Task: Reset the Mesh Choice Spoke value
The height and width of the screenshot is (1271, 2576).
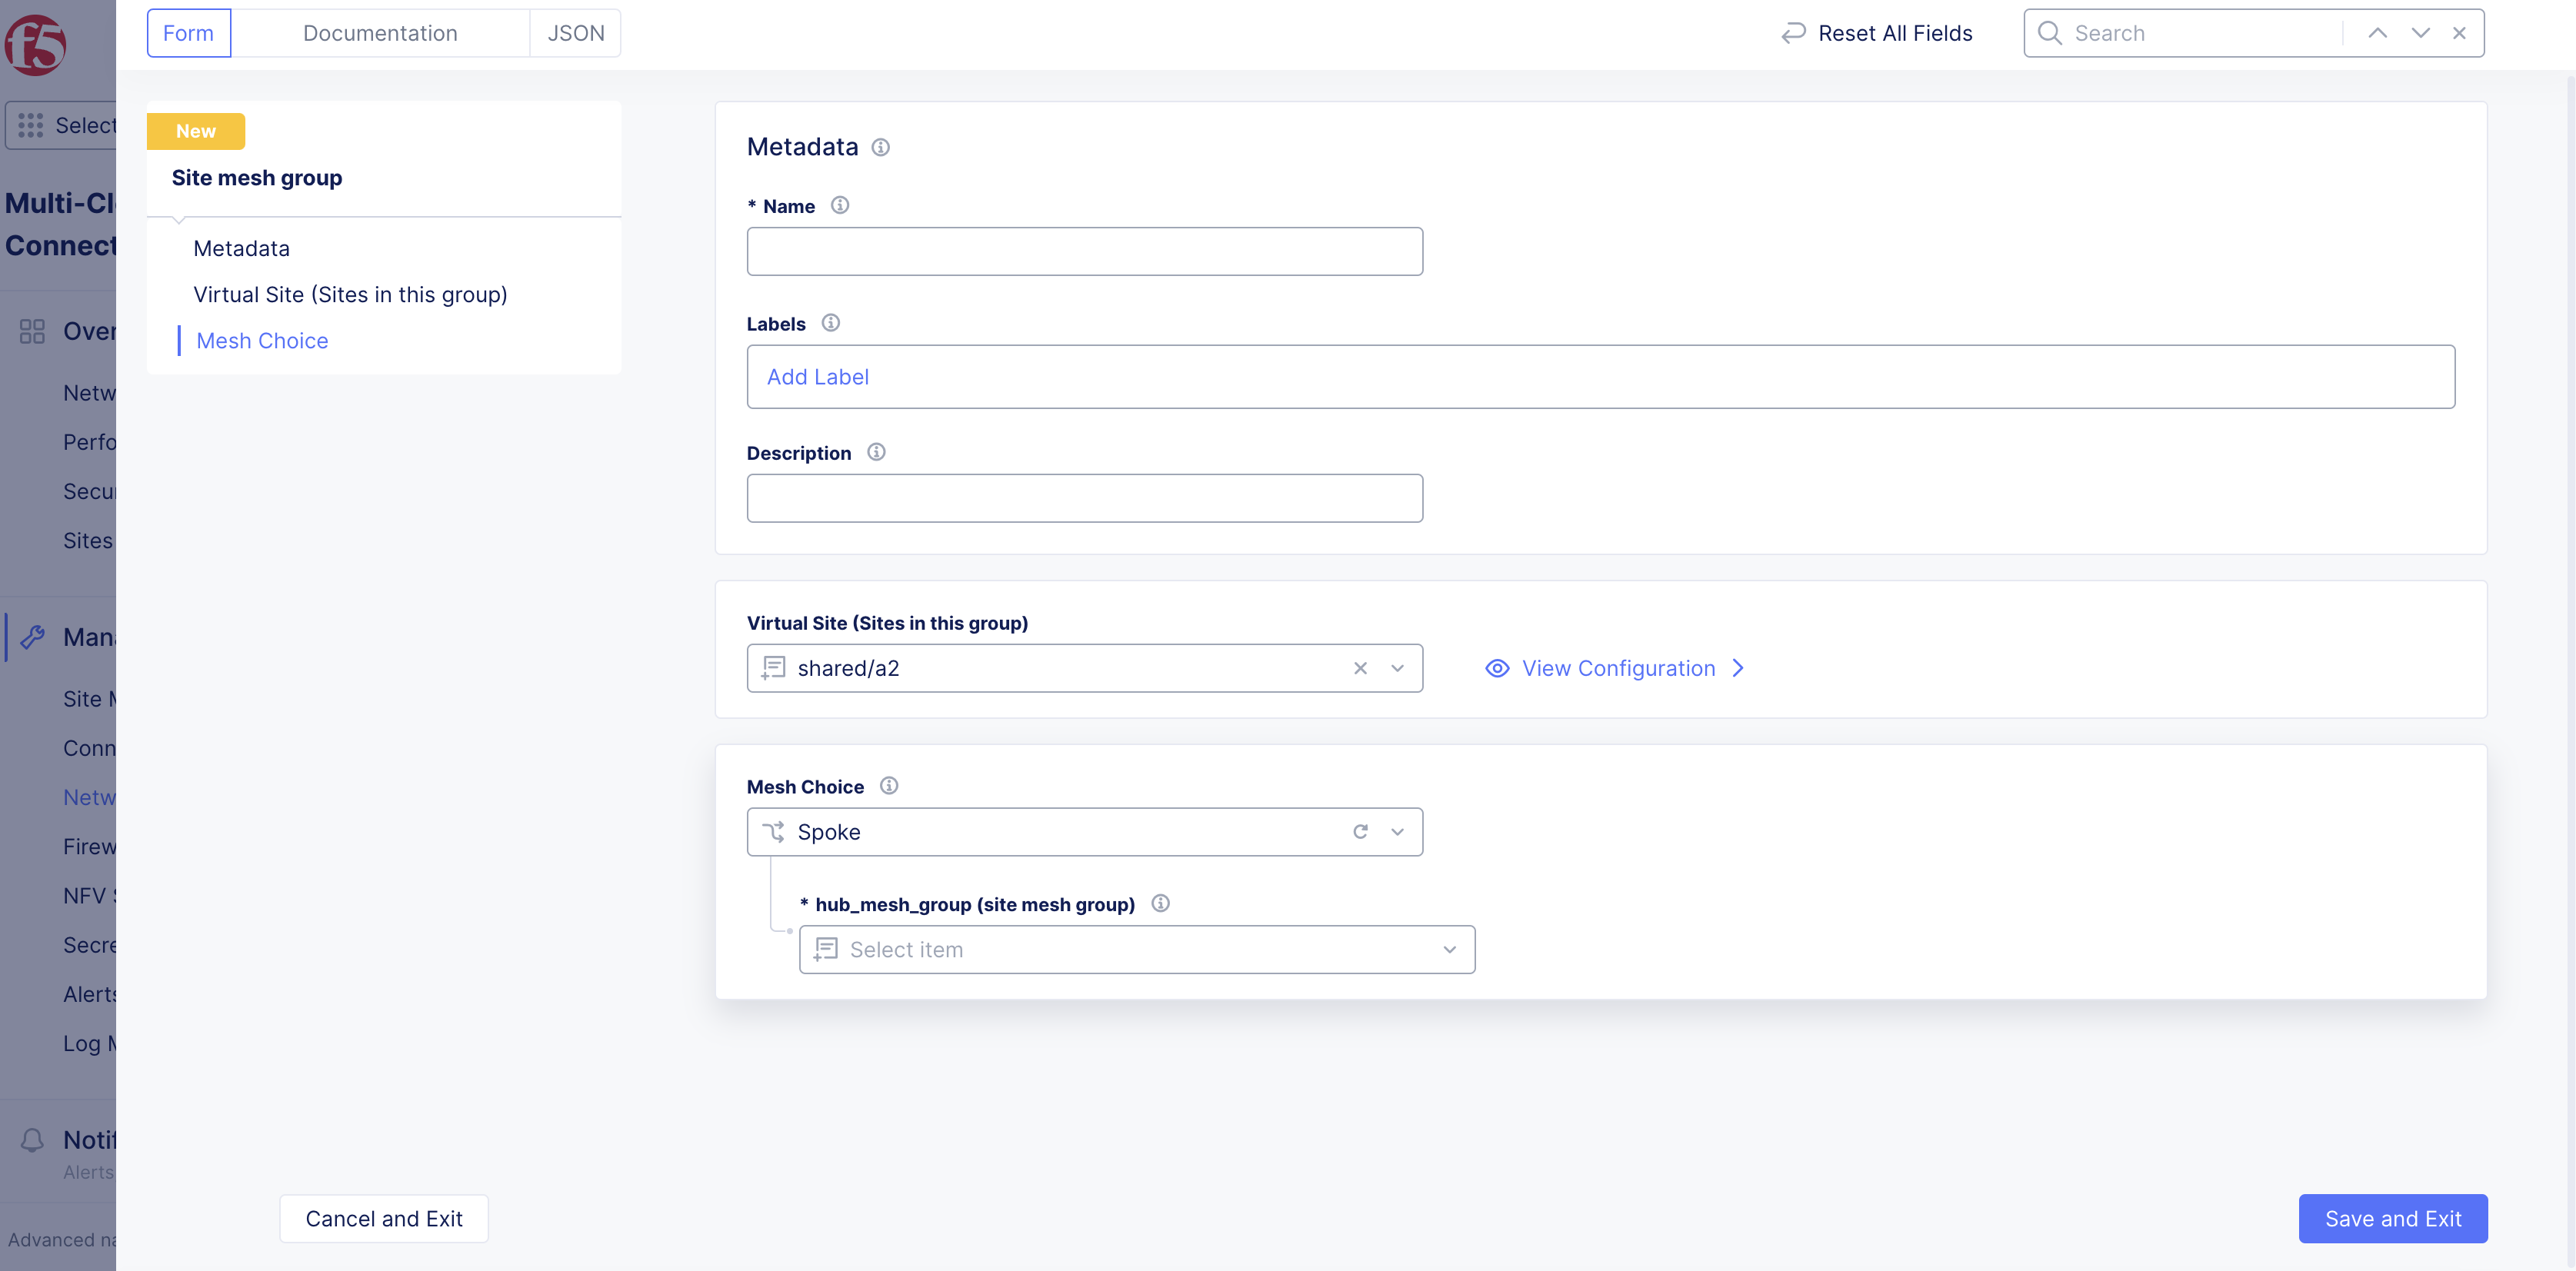Action: (x=1360, y=832)
